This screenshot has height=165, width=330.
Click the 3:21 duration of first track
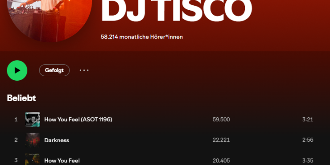click(x=308, y=120)
